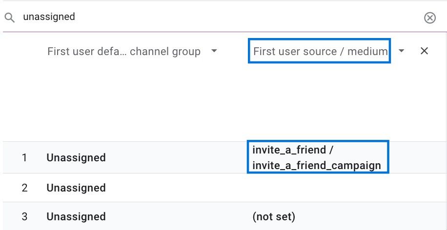Click the invite_a_friend / invite_a_friend_campaign cell

click(x=317, y=157)
